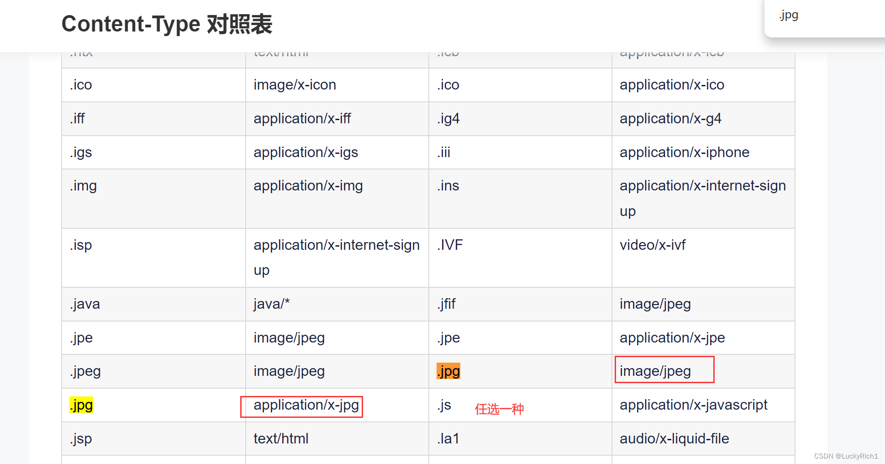Click 'application/x-internet-signup' in the .isp row
The width and height of the screenshot is (885, 464).
337,258
